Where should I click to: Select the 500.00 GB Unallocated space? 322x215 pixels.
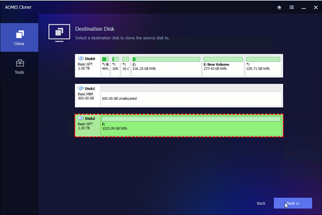(x=191, y=95)
